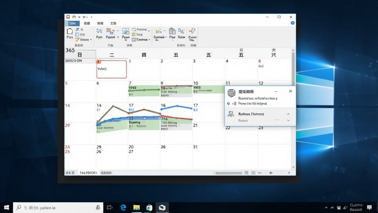Click the ribbon icon with overlapping orange and blue panels
The height and width of the screenshot is (213, 378).
click(x=110, y=31)
